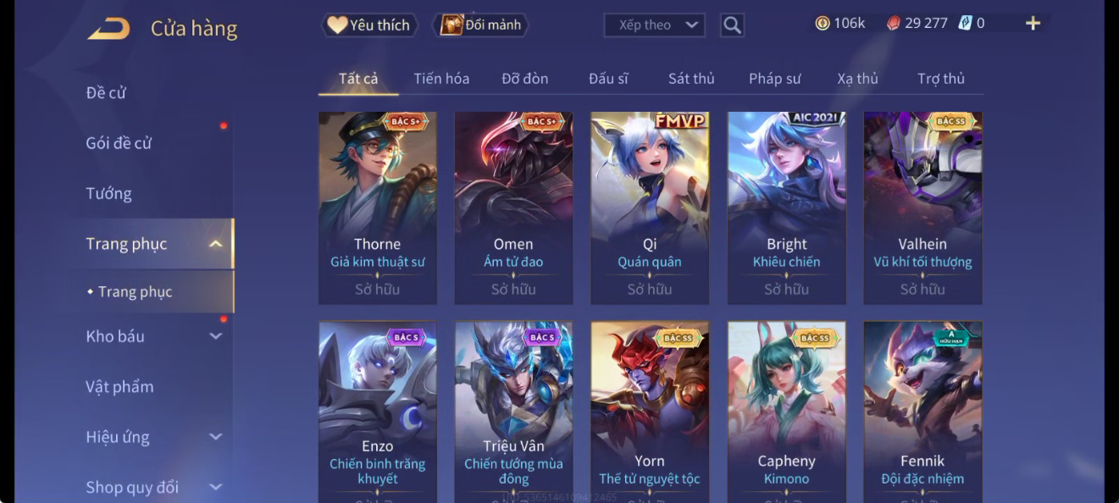Open search with the magnifying glass icon

point(732,25)
